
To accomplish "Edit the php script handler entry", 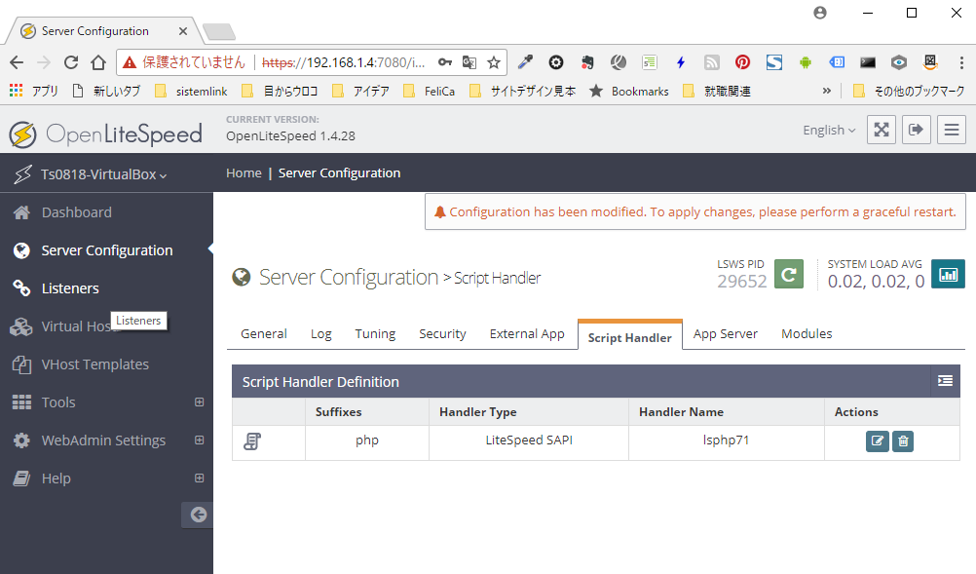I will 877,441.
